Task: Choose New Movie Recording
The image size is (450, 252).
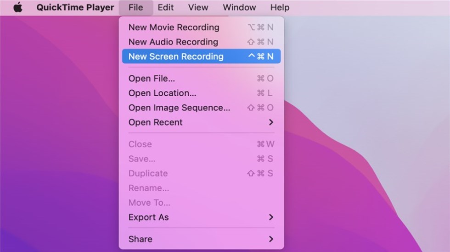Action: coord(201,27)
